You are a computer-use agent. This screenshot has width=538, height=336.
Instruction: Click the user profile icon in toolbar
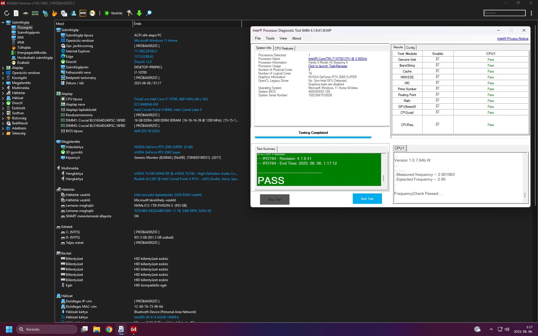[73, 13]
